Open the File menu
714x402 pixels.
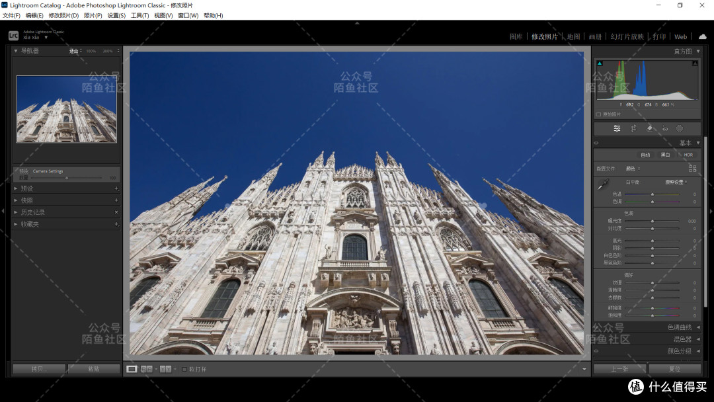point(11,15)
